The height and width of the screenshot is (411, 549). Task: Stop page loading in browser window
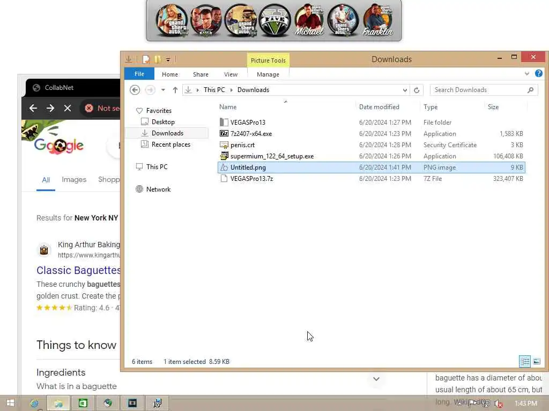click(68, 108)
